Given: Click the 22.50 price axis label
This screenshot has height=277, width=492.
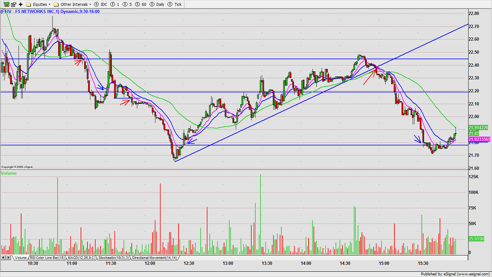Looking at the screenshot, I should [x=474, y=52].
